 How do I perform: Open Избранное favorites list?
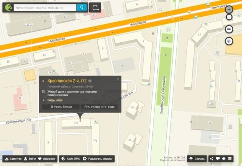47,159
